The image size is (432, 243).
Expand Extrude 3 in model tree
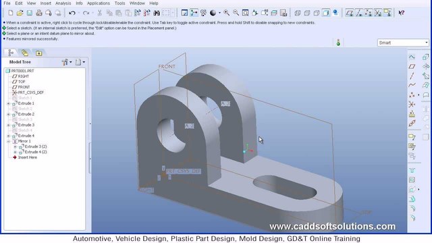pyautogui.click(x=9, y=125)
